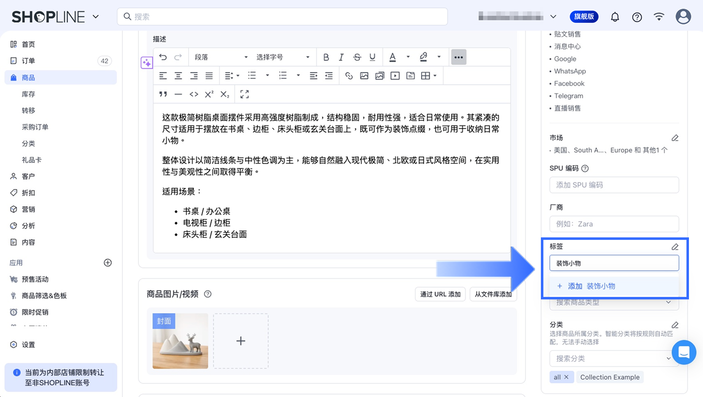Open notifications bell
This screenshot has height=397, width=703.
pos(615,17)
